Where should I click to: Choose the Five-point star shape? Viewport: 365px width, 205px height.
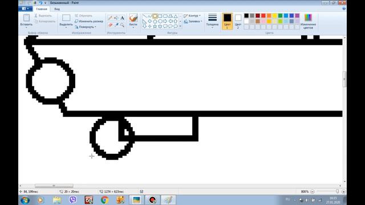[x=155, y=26]
